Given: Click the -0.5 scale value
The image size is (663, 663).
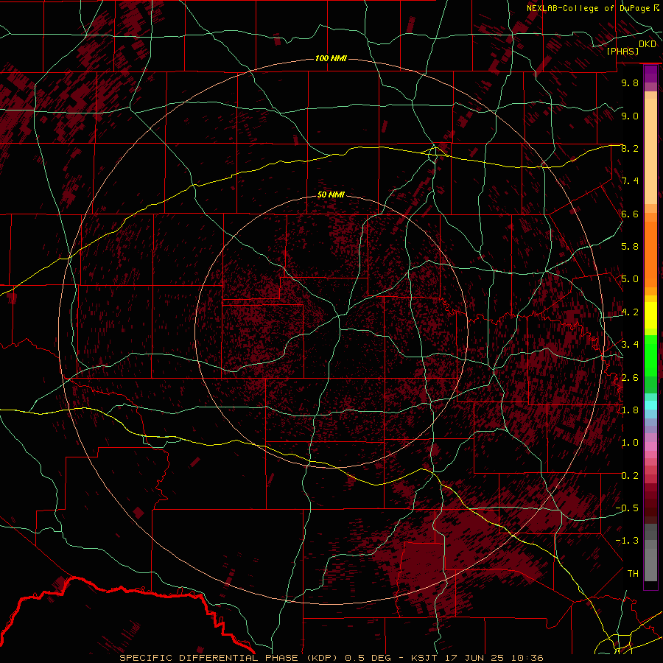Looking at the screenshot, I should pyautogui.click(x=627, y=508).
